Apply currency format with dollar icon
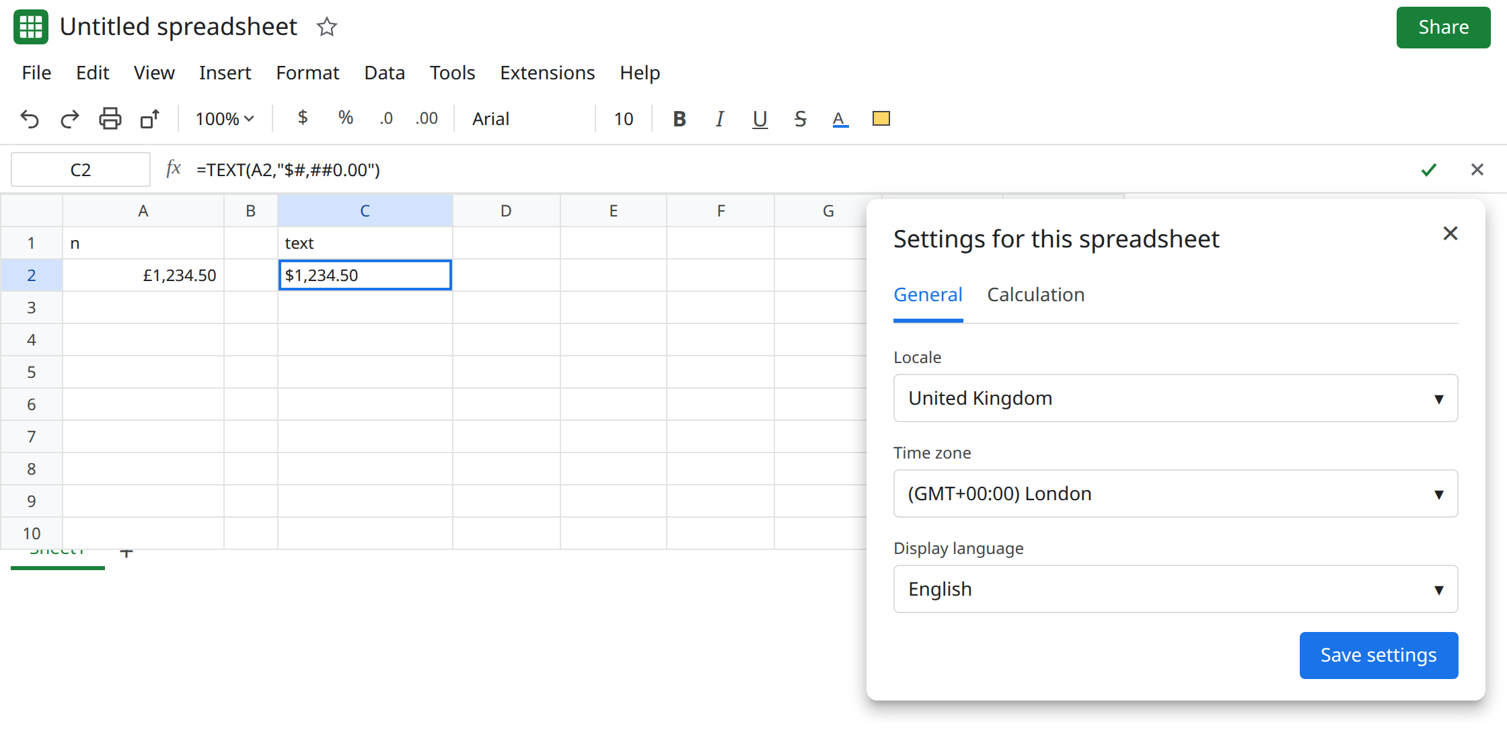Screen dimensions: 1507x753 click(x=303, y=118)
